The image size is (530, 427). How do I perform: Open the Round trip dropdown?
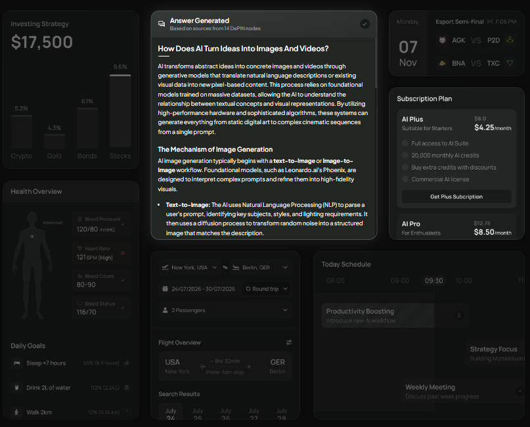[x=265, y=289]
